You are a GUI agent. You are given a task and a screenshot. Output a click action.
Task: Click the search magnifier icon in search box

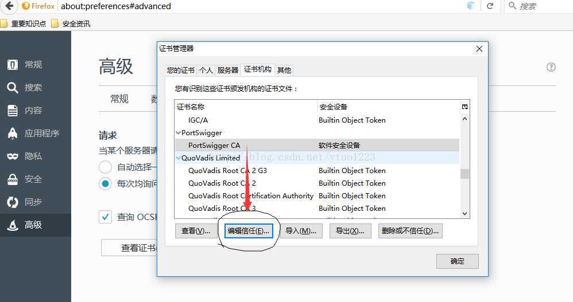click(512, 6)
